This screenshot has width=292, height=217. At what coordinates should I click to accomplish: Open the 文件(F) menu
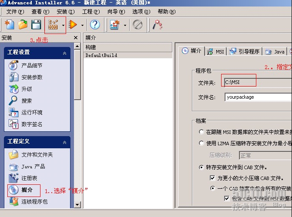click(x=15, y=12)
